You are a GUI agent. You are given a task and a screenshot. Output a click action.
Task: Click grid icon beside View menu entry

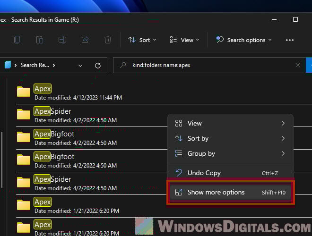(179, 123)
